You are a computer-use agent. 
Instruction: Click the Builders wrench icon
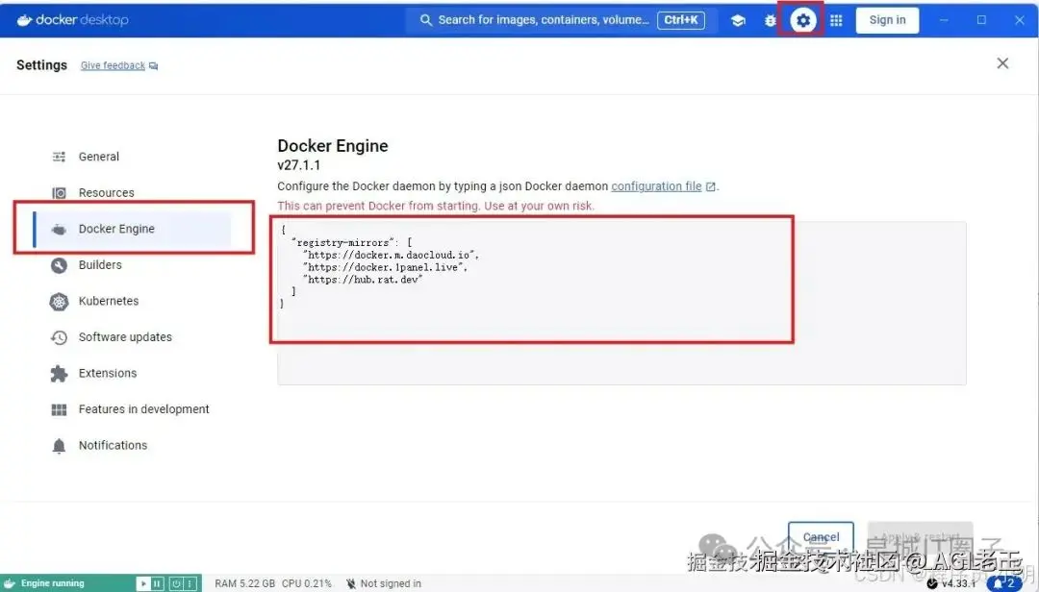click(59, 265)
